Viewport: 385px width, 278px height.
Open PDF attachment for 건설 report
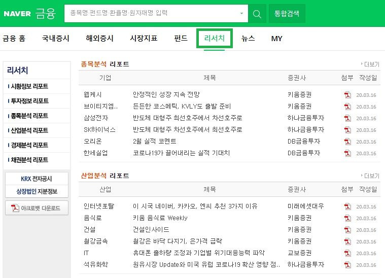tap(347, 230)
